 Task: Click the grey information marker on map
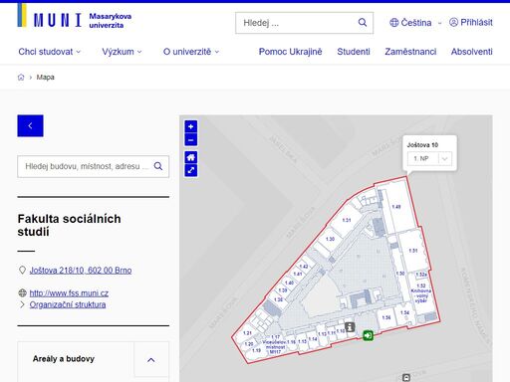coord(350,327)
